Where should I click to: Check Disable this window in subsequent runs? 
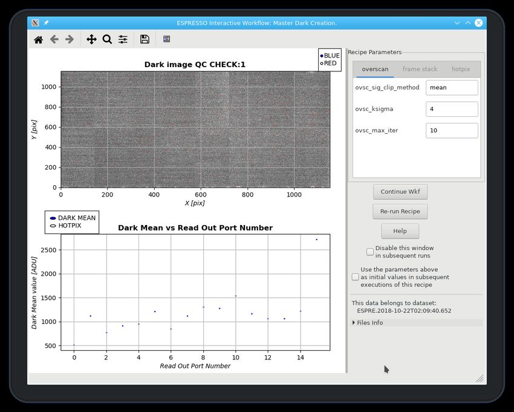coord(370,252)
